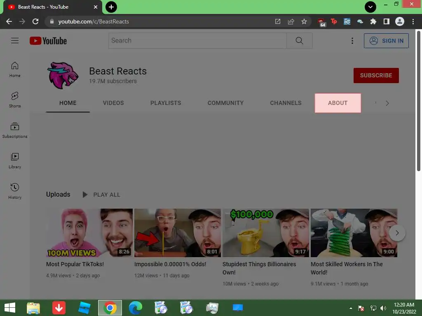422x316 pixels.
Task: Open a new tab with the plus button
Action: coord(111,7)
